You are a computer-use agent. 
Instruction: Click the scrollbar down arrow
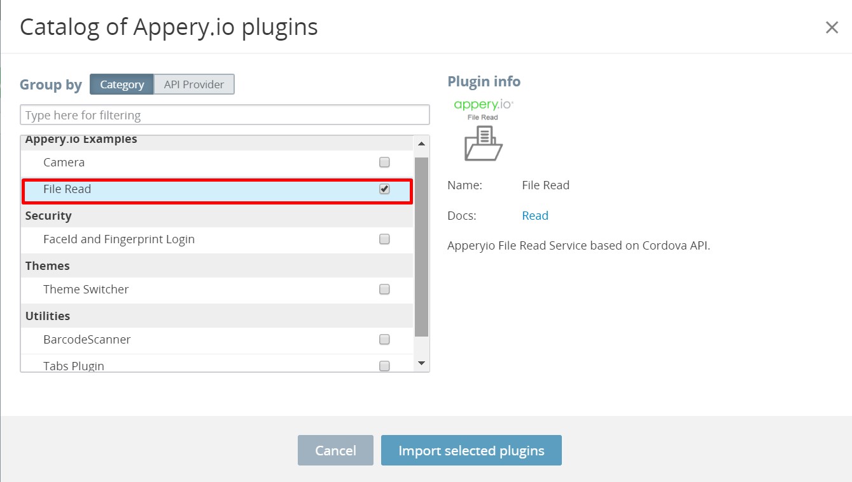(x=421, y=363)
